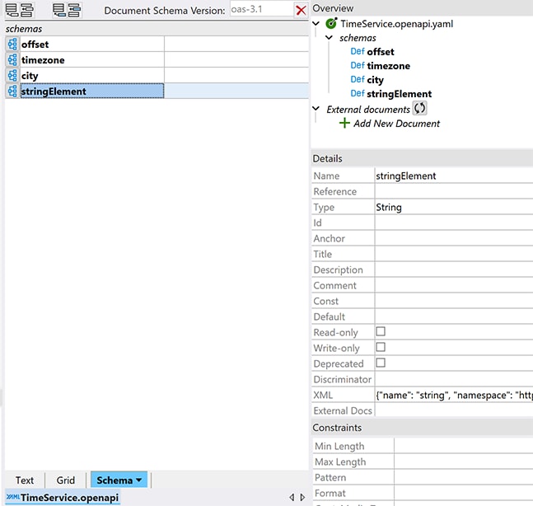This screenshot has height=506, width=533.
Task: Collapse the External documents node
Action: click(316, 109)
